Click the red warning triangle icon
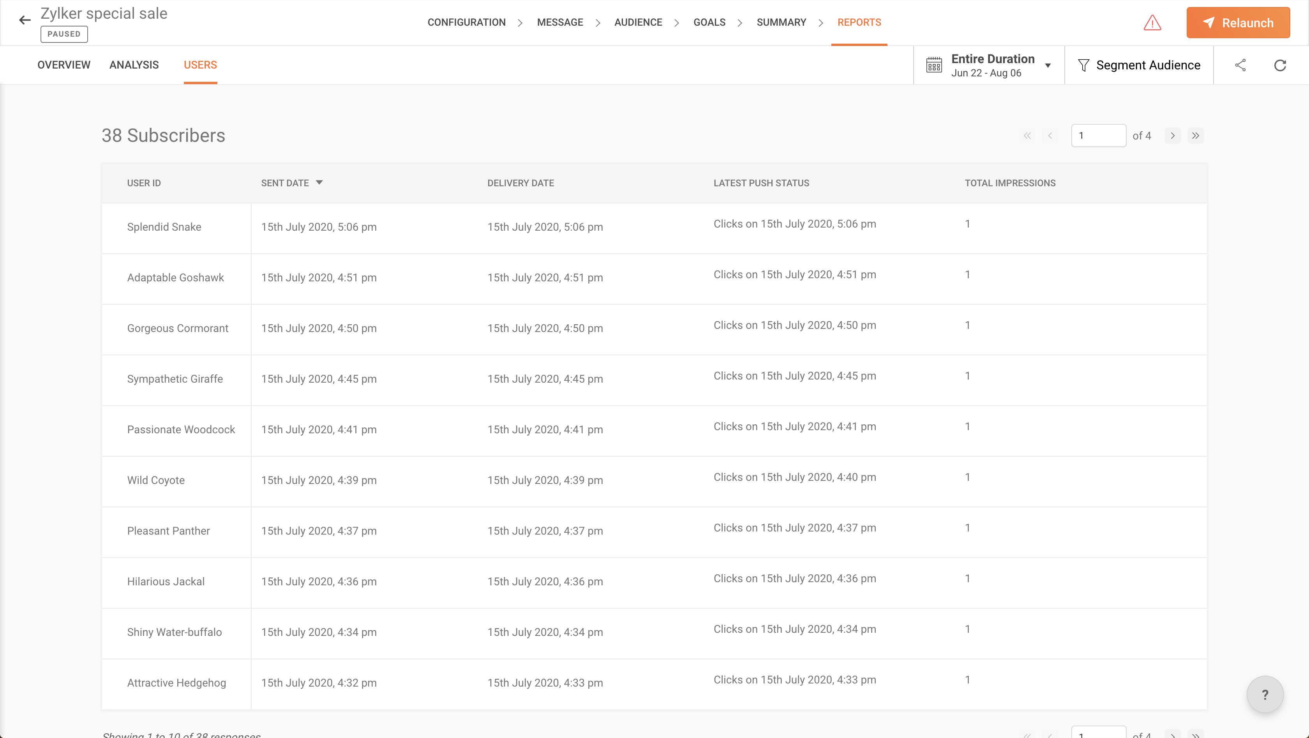 1152,23
